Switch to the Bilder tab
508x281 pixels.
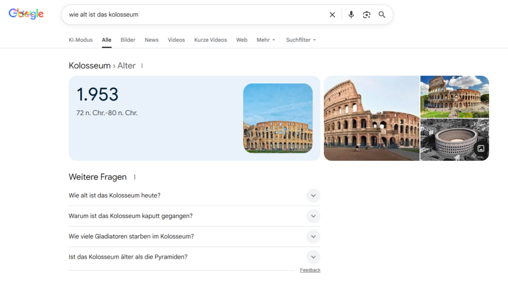coord(128,40)
